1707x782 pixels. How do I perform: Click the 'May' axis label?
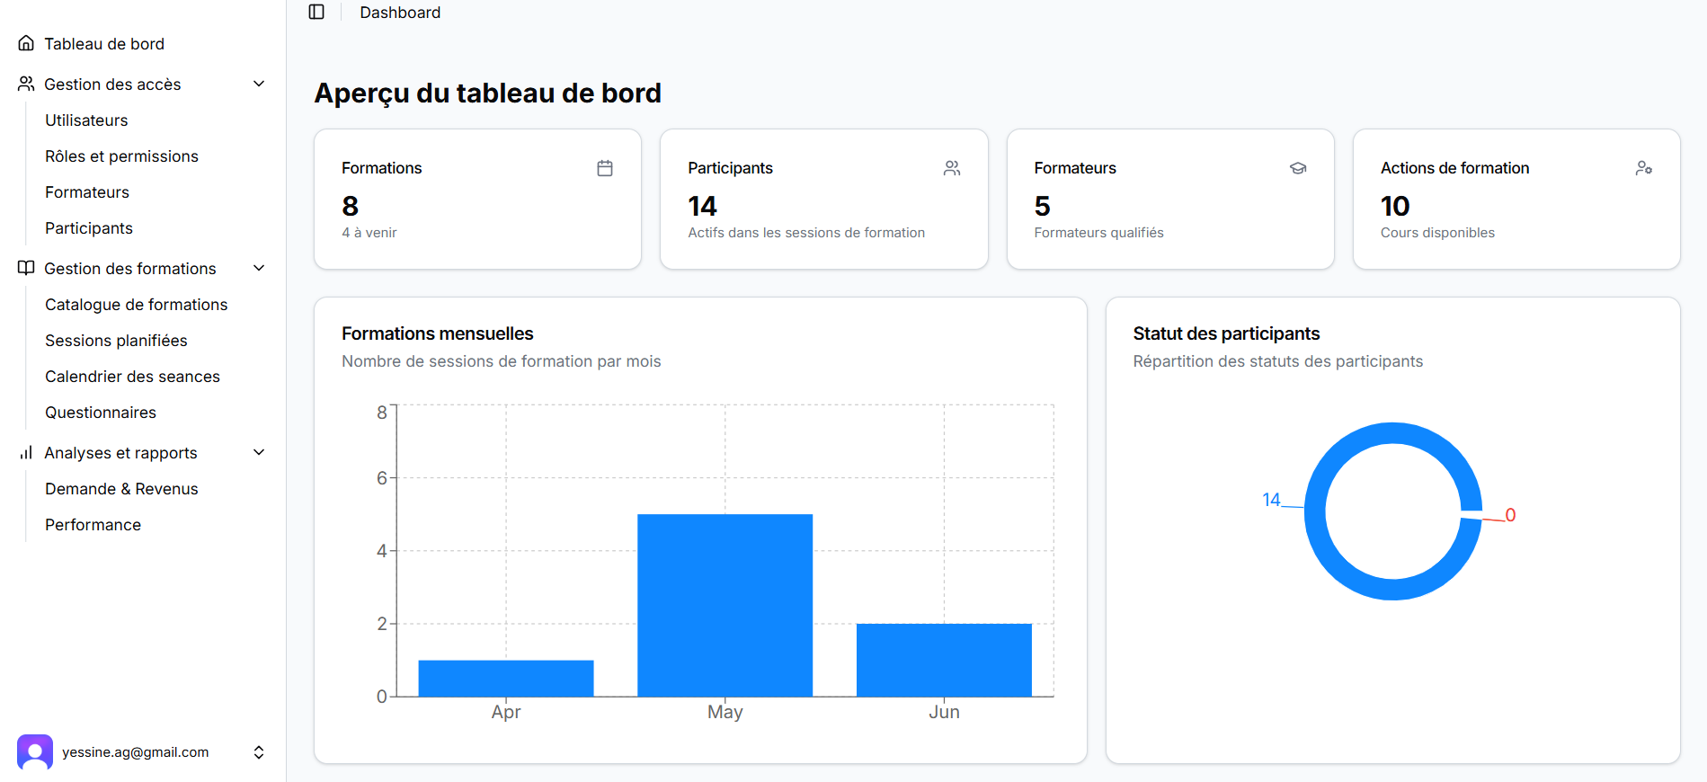725,712
